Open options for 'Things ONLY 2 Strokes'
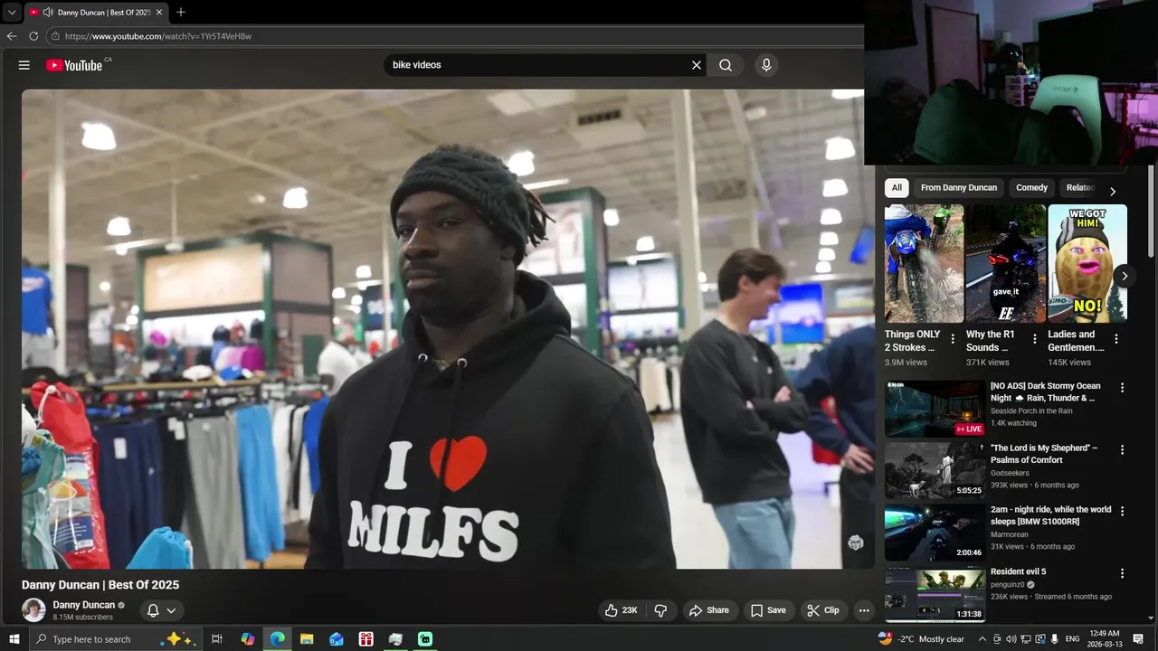This screenshot has width=1158, height=651. (x=953, y=339)
